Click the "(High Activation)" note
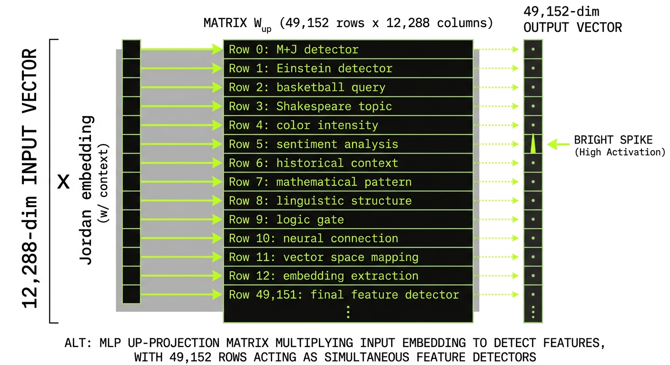670x365 pixels. pyautogui.click(x=620, y=153)
